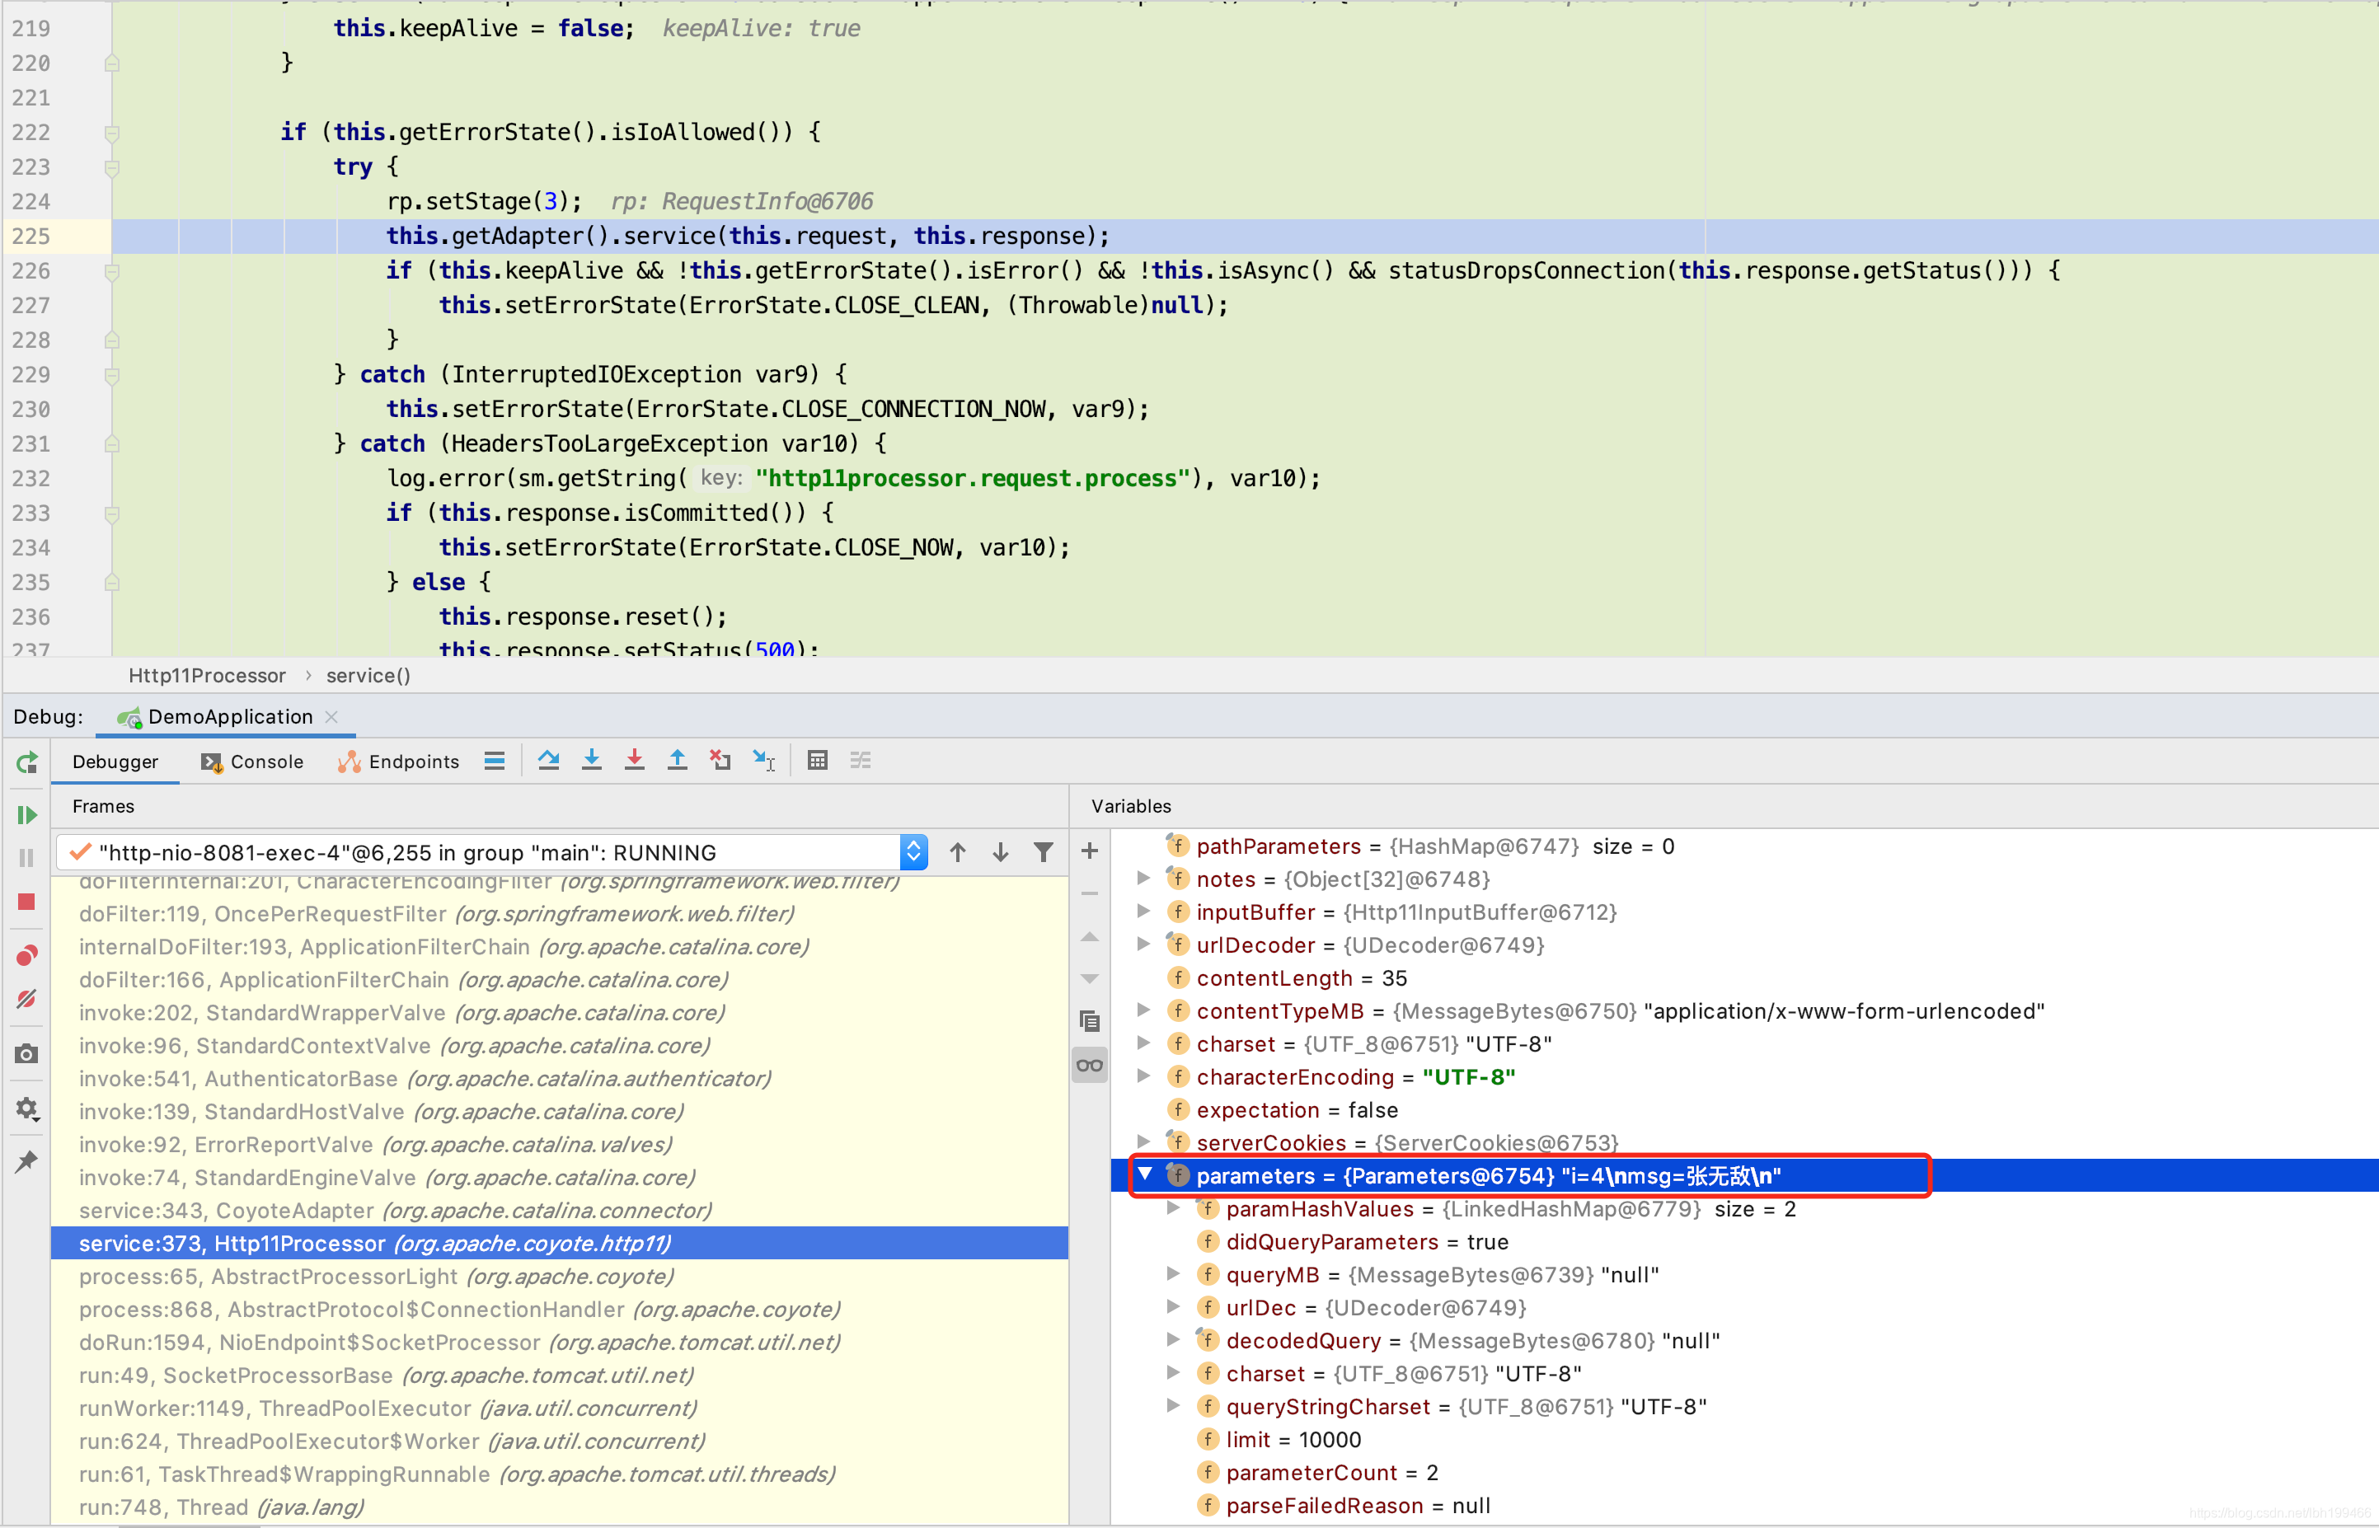Open Evaluate Expression calculator
This screenshot has height=1528, width=2379.
click(x=817, y=761)
